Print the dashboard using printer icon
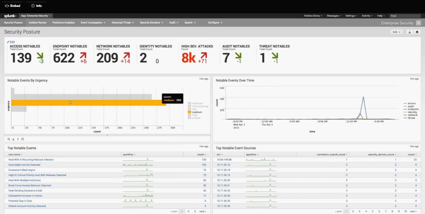 pos(417,32)
